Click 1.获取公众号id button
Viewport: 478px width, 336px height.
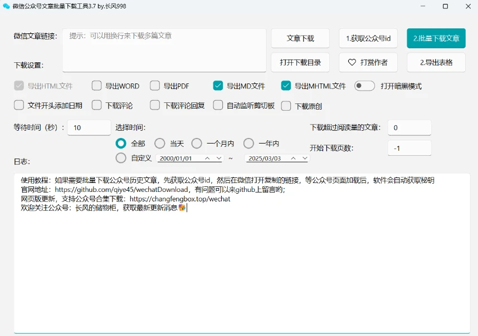coord(368,38)
